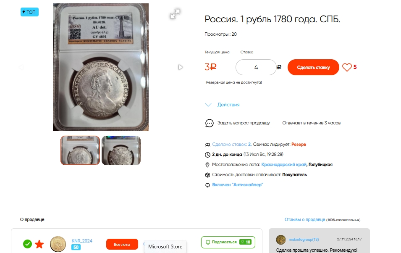Screen dimensions: 401x253
Task: Go to next photo with right arrow
Action: pyautogui.click(x=181, y=67)
